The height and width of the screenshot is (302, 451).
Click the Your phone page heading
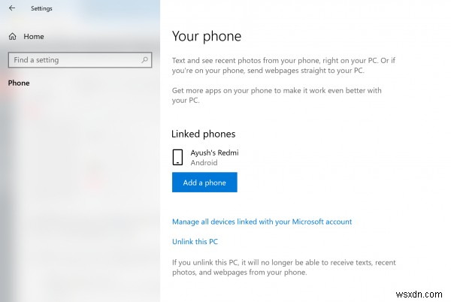point(207,37)
